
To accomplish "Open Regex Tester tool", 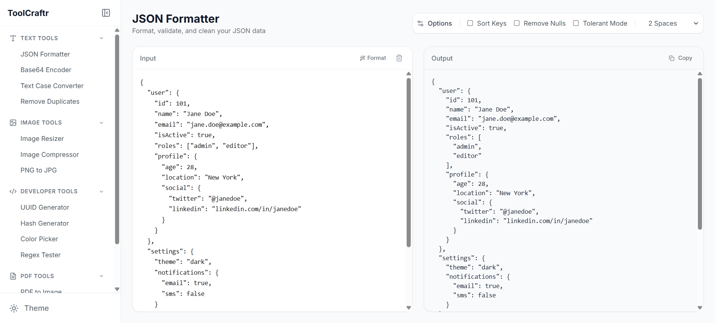I will click(40, 255).
